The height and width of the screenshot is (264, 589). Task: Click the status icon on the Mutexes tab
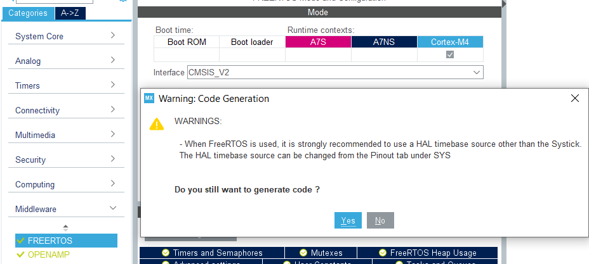pyautogui.click(x=303, y=253)
